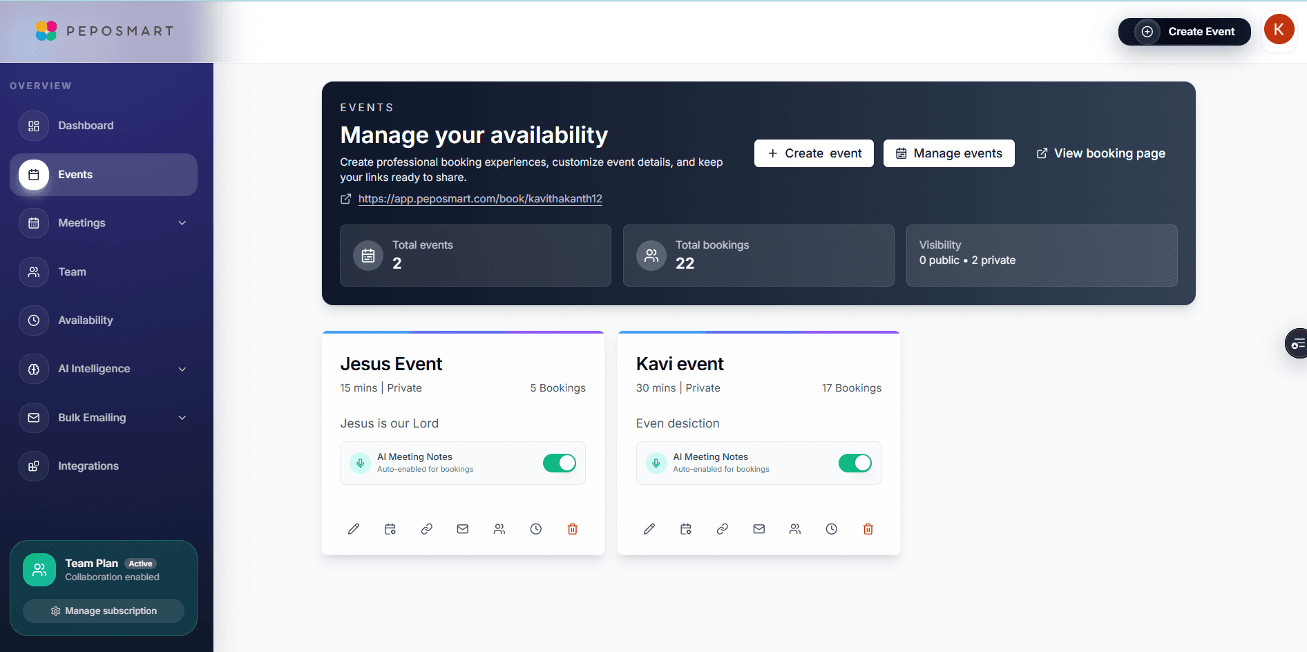This screenshot has width=1307, height=652.
Task: Select Events in the sidebar
Action: coord(104,175)
